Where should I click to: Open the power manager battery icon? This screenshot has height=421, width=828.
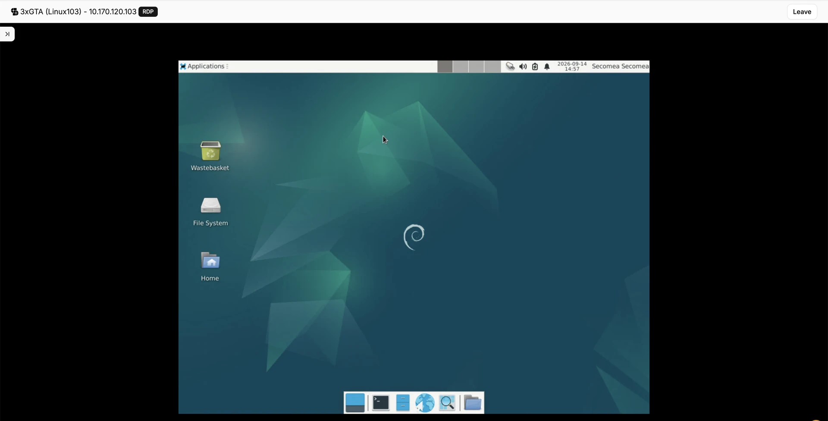(535, 66)
